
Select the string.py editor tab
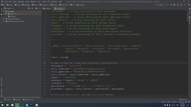[59, 9]
